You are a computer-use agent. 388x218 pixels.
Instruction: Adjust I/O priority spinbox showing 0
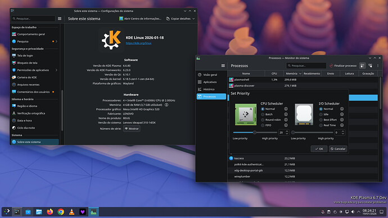[340, 133]
